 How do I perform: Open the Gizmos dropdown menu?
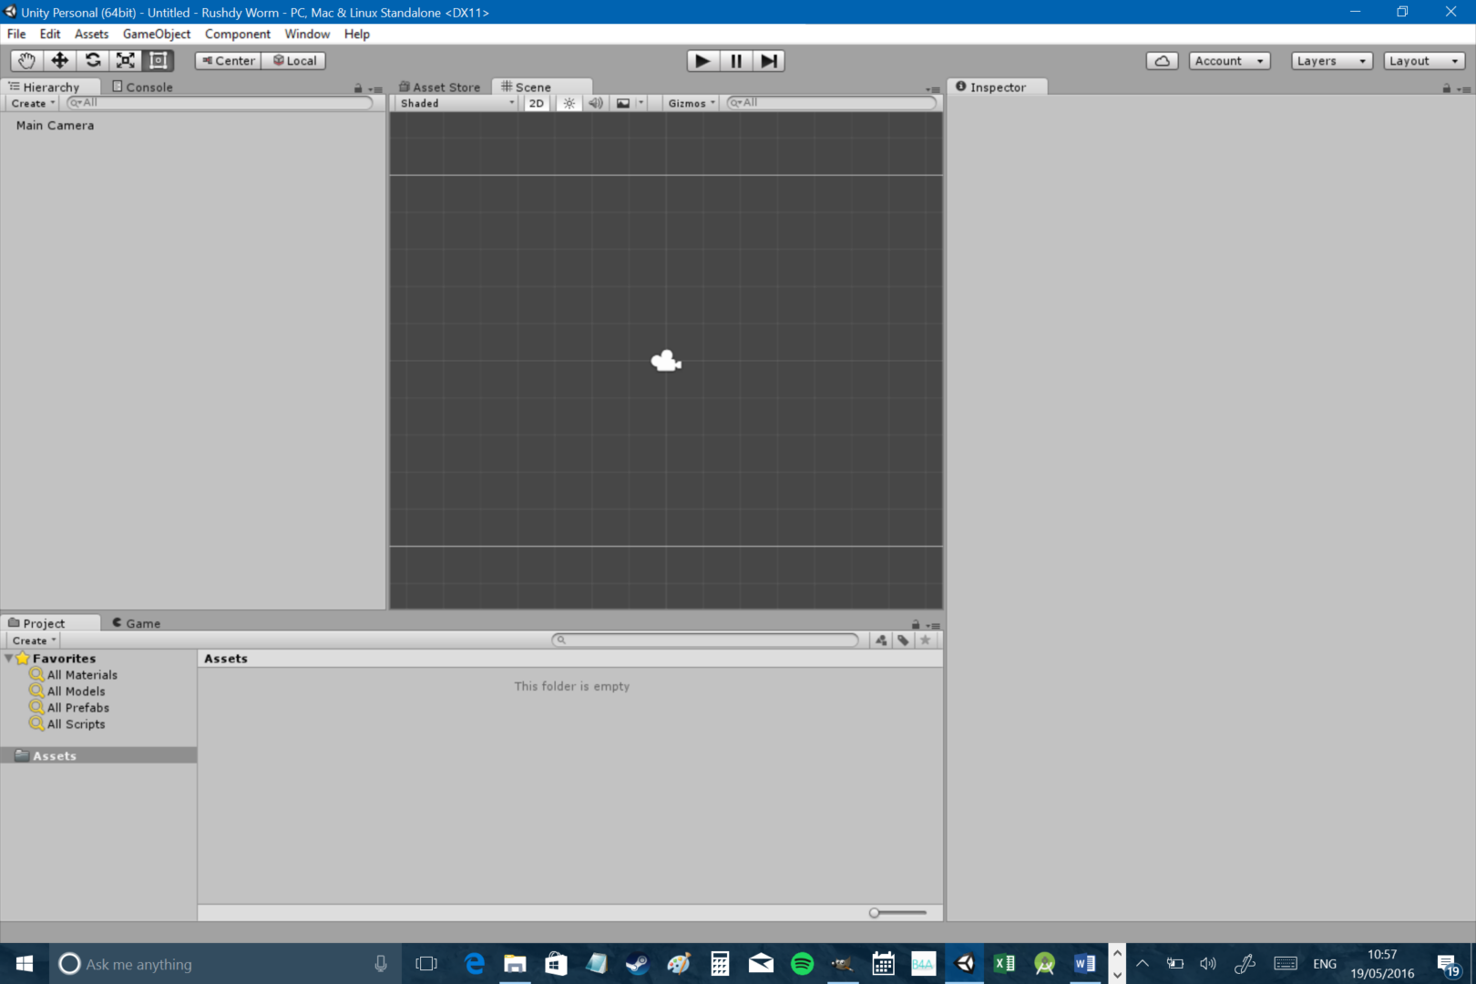coord(690,103)
